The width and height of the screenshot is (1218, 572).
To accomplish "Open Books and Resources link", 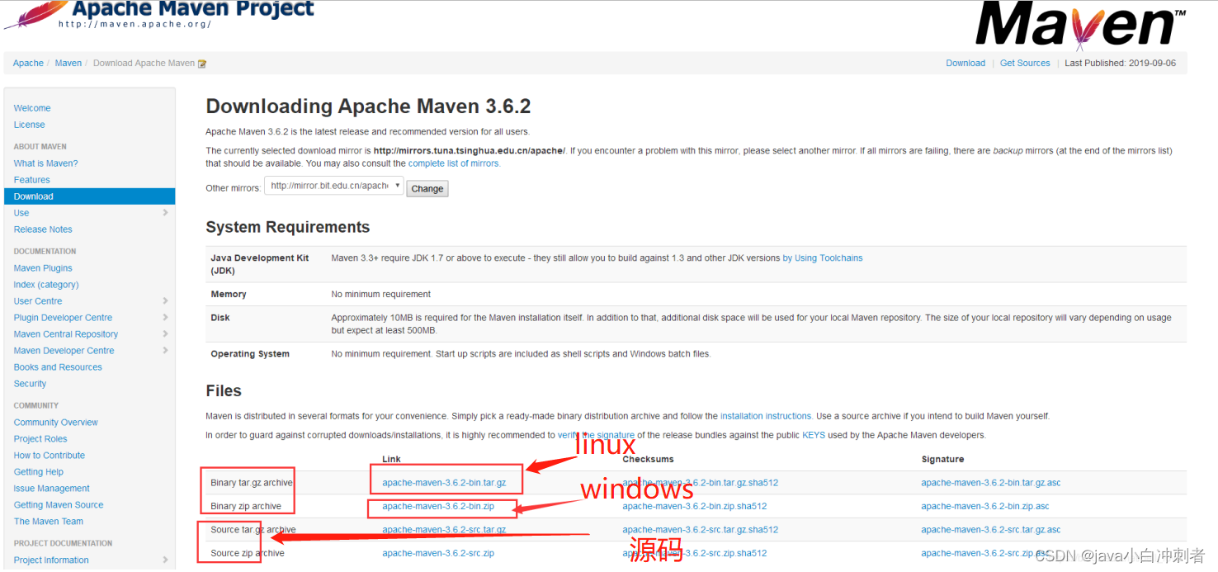I will 58,367.
